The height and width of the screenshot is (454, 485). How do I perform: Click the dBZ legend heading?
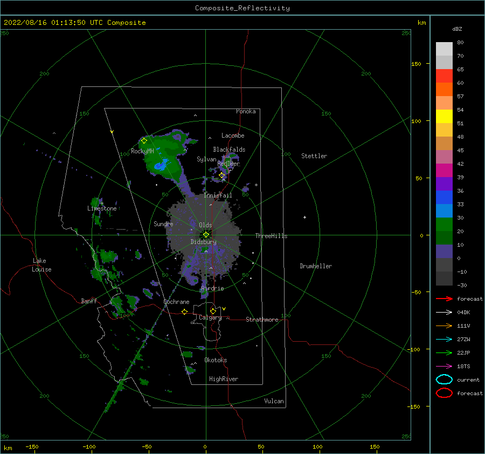pyautogui.click(x=457, y=29)
